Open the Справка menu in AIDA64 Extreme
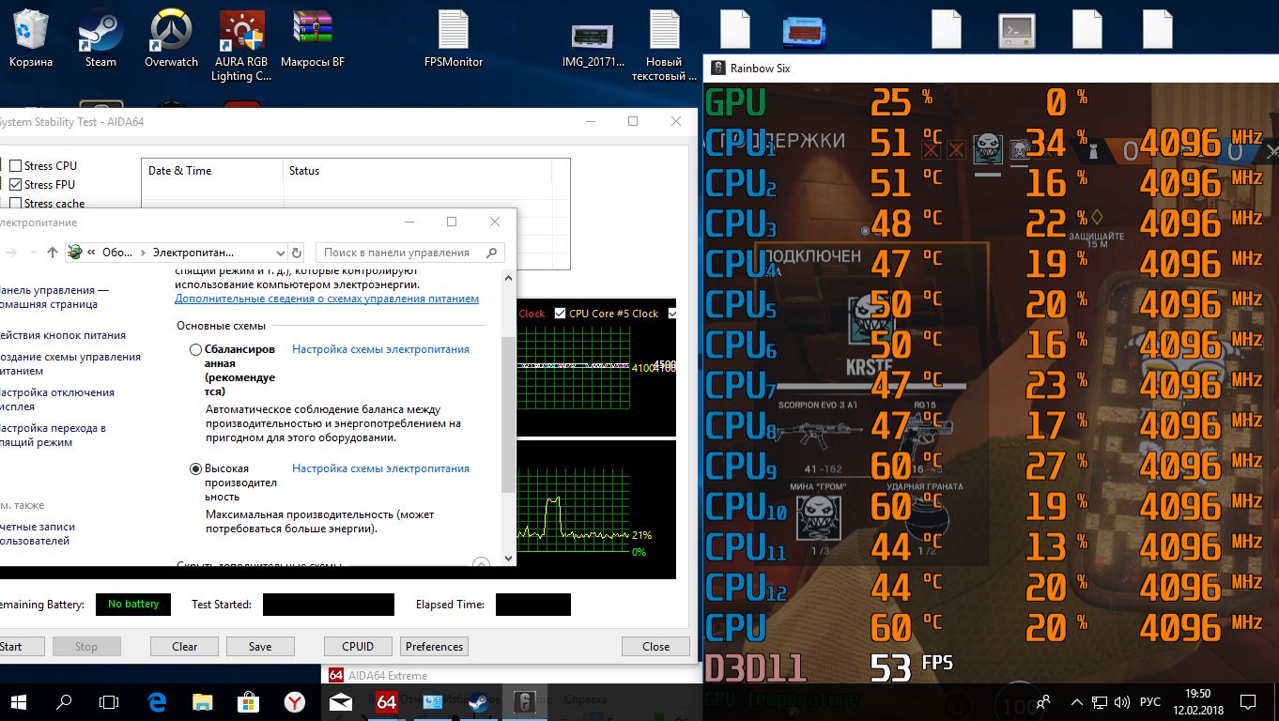Screen dimensions: 1279x721 [587, 700]
